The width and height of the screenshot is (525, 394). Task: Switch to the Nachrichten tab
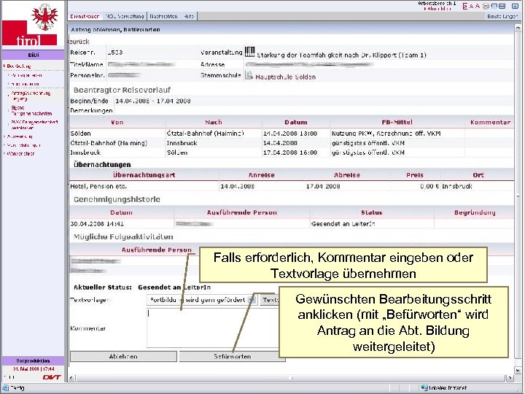tap(163, 16)
